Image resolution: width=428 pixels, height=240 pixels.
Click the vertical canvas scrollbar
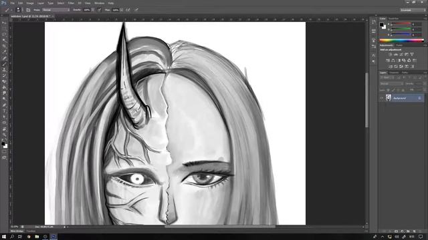tap(367, 100)
